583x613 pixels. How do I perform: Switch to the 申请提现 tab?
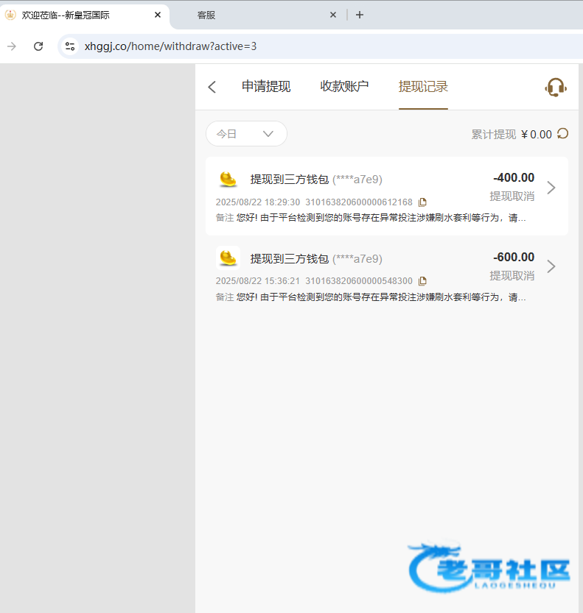(x=266, y=87)
